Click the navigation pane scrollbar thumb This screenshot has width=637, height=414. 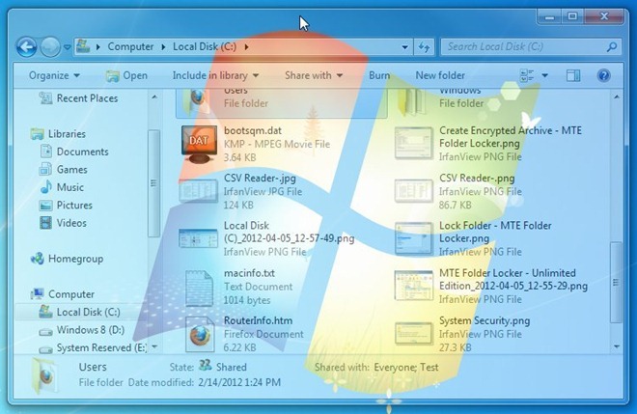154,183
